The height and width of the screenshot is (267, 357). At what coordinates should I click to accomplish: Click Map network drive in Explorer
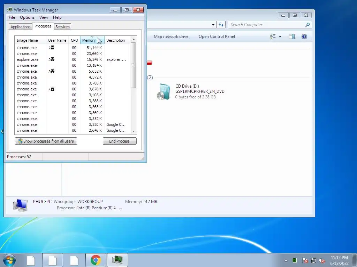(x=171, y=37)
